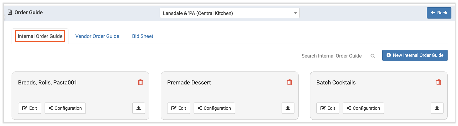Image resolution: width=458 pixels, height=126 pixels.
Task: Download the Batch Cocktails order guide
Action: pyautogui.click(x=437, y=108)
